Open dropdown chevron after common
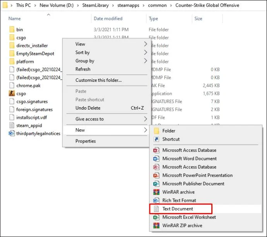Screen dimensions: 267x237 tap(171, 5)
